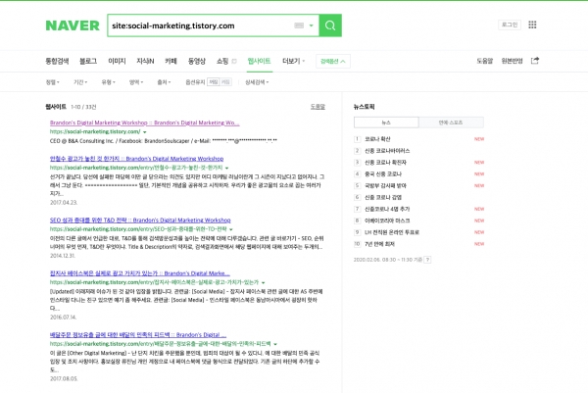This screenshot has height=393, width=588.
Task: Click the 2017.04.23. date under 안철수 result
Action: coord(64,203)
